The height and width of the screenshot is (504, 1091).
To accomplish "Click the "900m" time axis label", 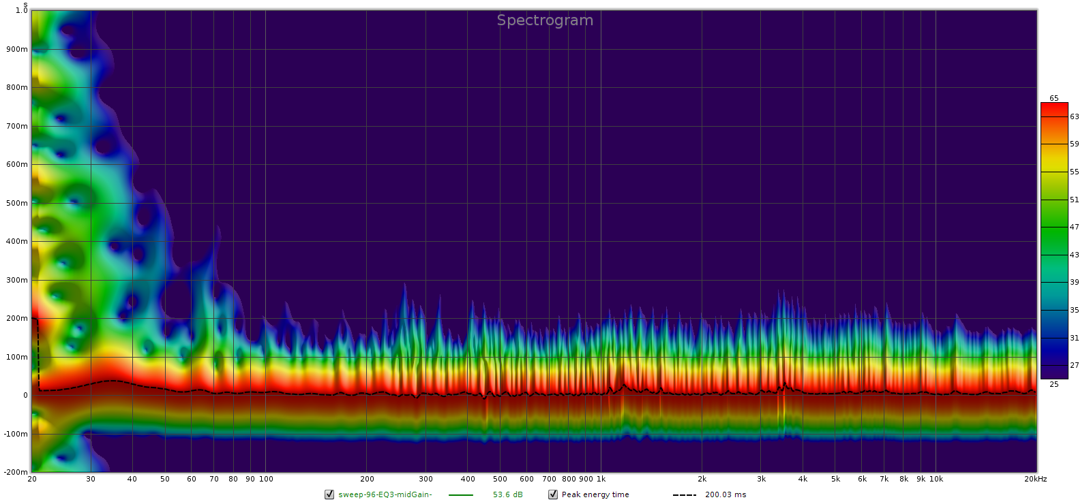I will pos(17,49).
